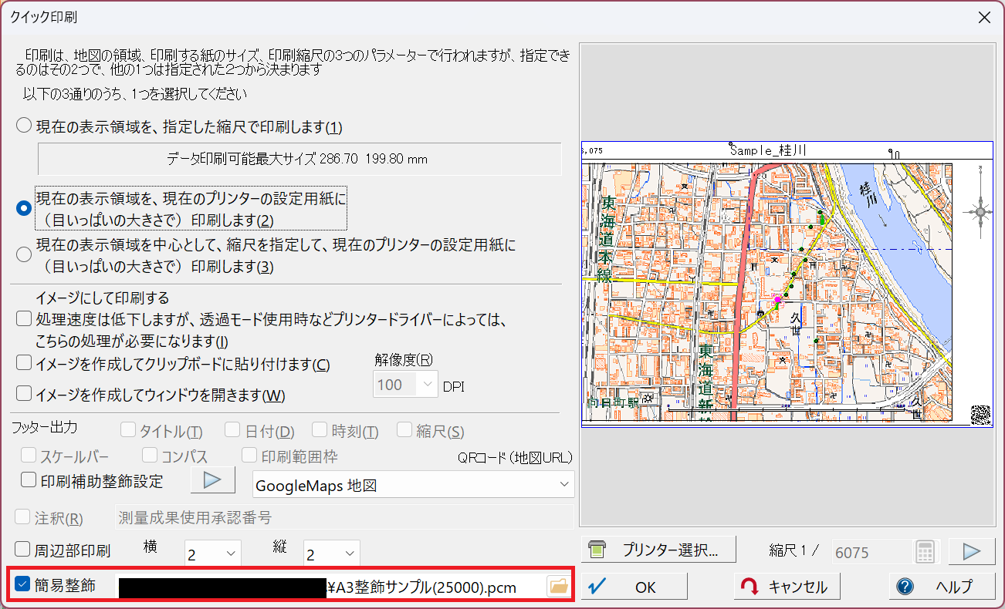Check イメージを作成してウィンドウを開きます
This screenshot has width=1005, height=609.
tap(23, 394)
